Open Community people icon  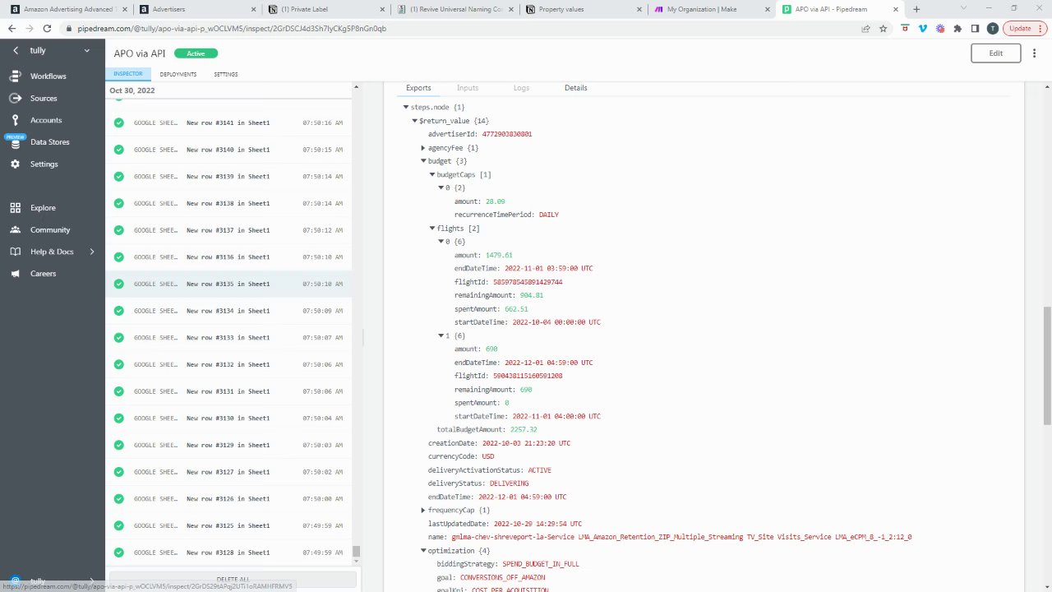[x=15, y=229]
